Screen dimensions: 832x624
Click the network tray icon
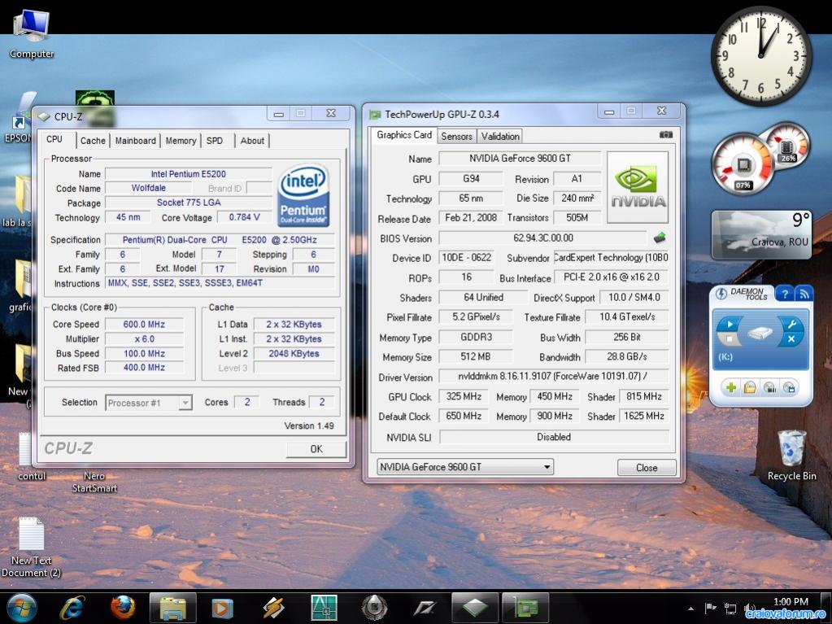[730, 609]
